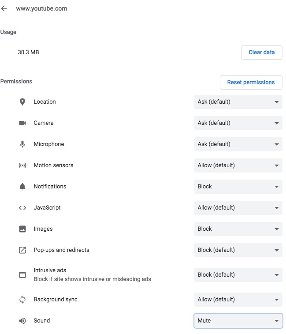Click the Background sync label
The height and width of the screenshot is (334, 286).
pyautogui.click(x=56, y=300)
